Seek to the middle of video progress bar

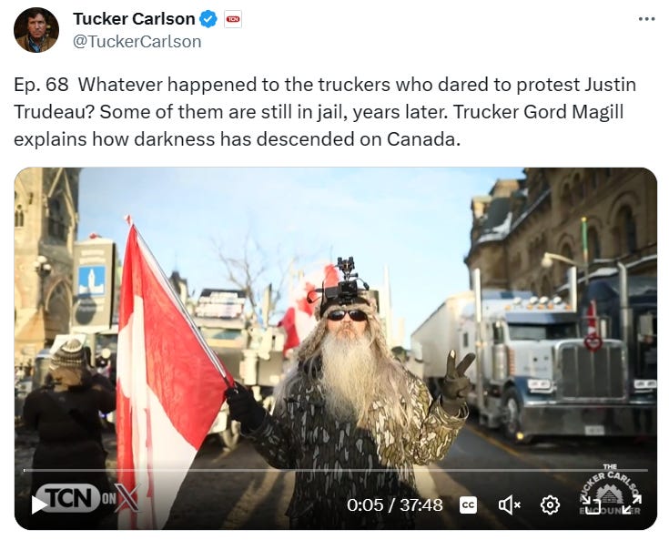pos(336,470)
